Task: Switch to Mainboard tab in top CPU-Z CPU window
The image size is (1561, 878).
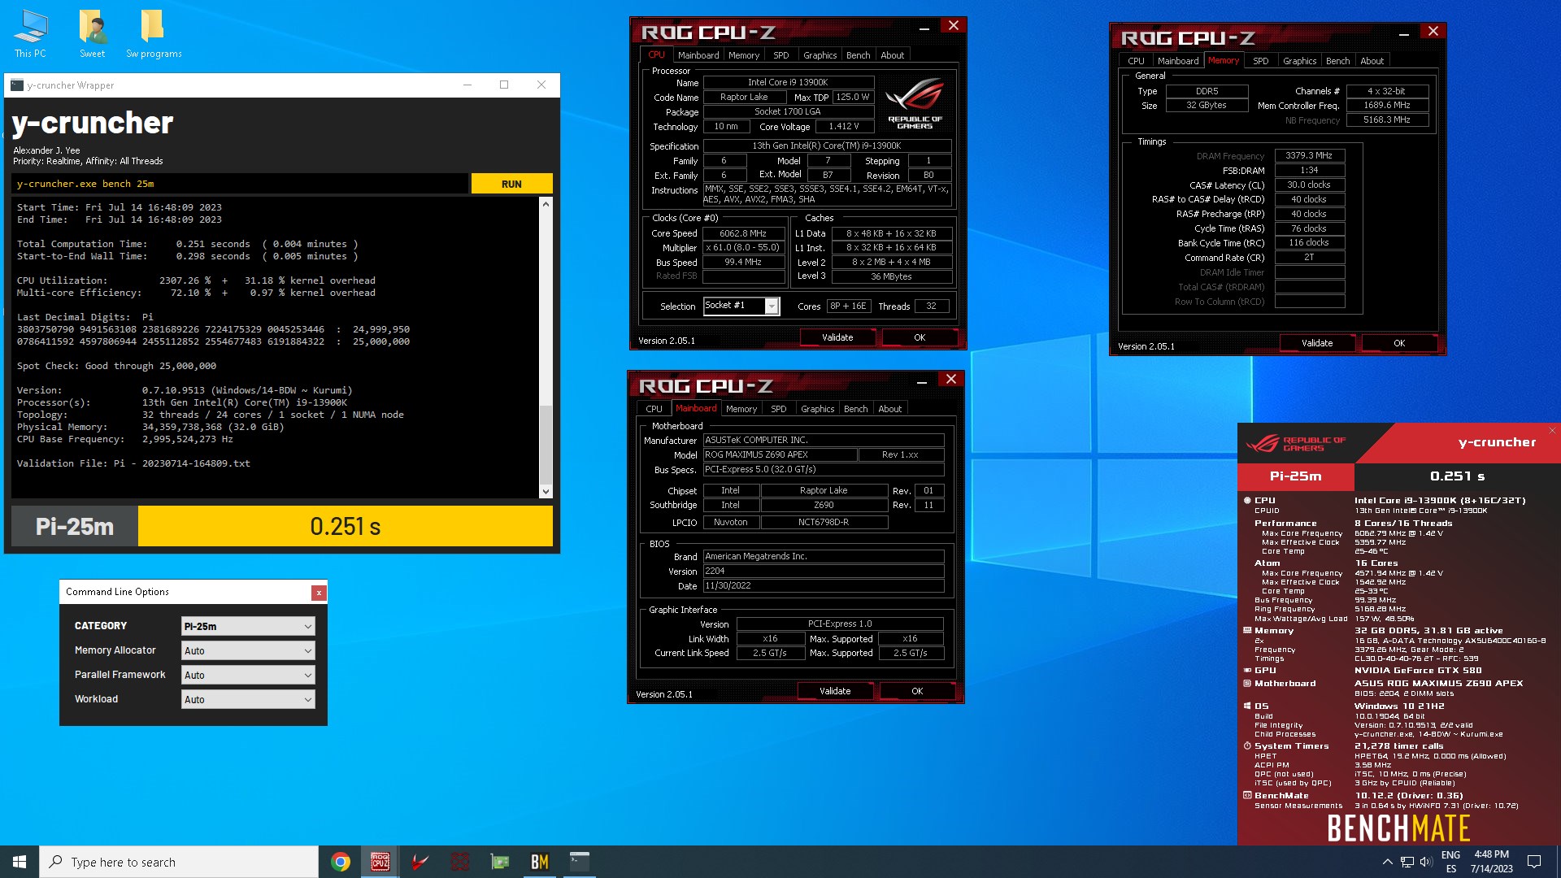Action: coord(698,55)
